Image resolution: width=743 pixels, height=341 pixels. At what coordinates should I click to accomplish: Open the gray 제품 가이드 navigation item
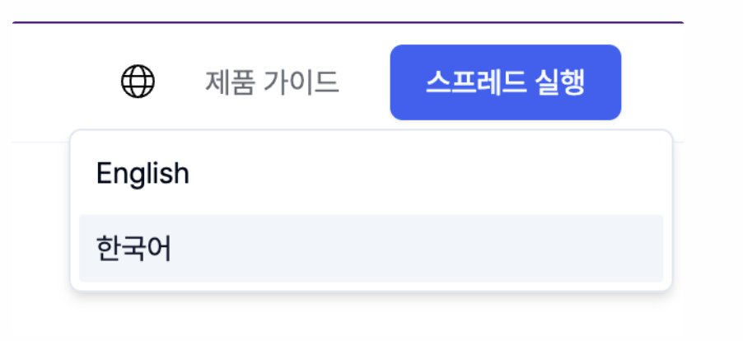point(272,82)
